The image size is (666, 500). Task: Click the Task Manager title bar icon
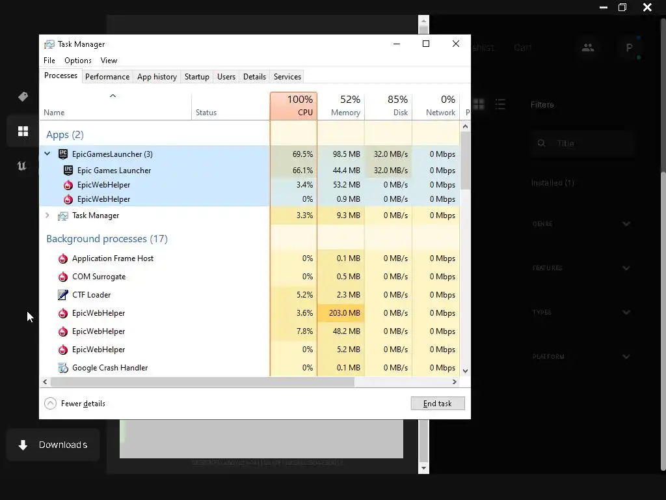pyautogui.click(x=49, y=44)
